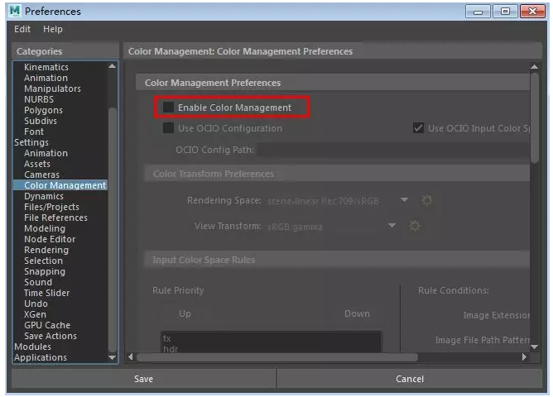Open the Rendering Space gear settings icon
This screenshot has height=397, width=553.
426,200
